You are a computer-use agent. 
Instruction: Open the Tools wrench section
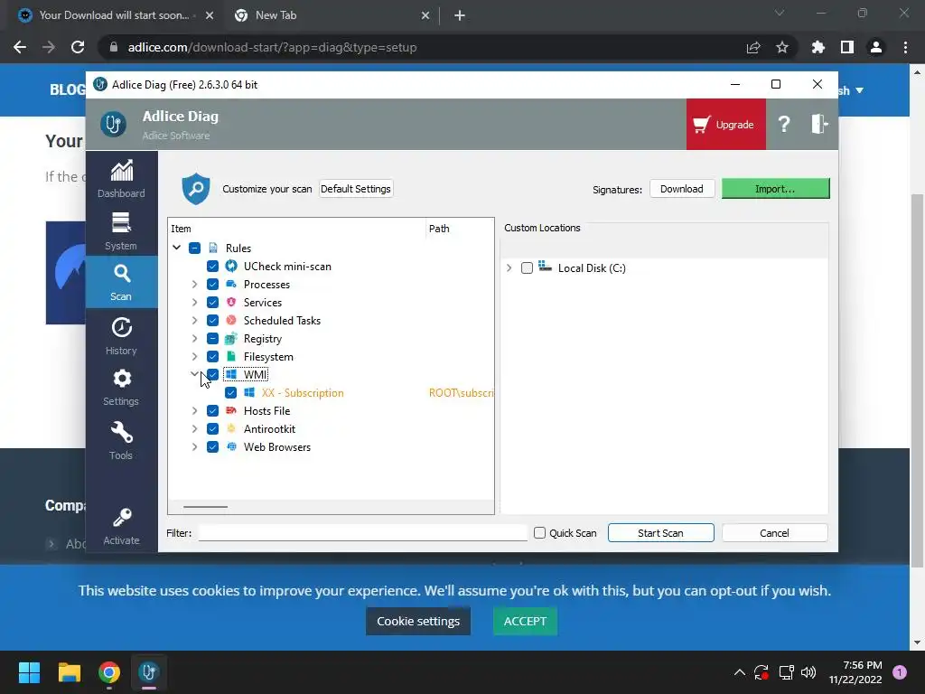(x=121, y=440)
